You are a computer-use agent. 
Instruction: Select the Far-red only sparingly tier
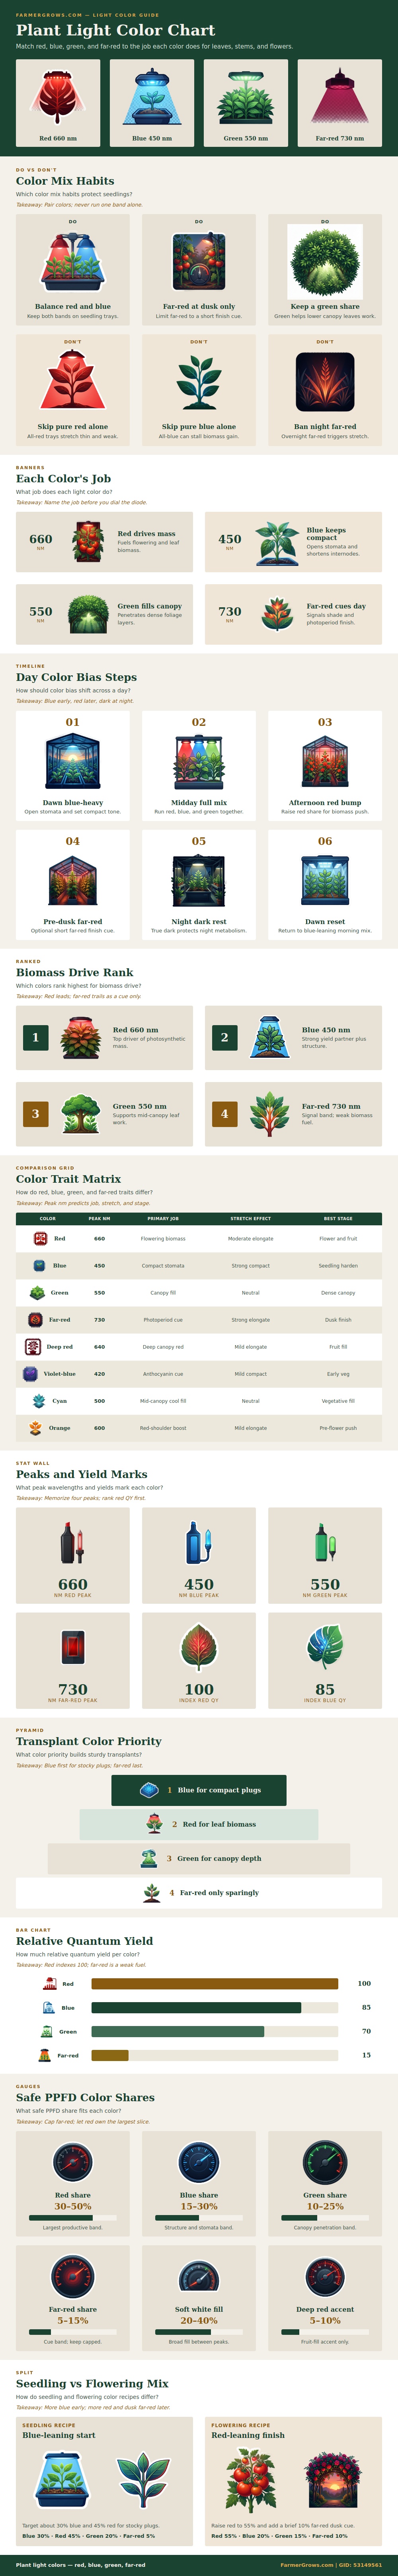pos(199,1893)
